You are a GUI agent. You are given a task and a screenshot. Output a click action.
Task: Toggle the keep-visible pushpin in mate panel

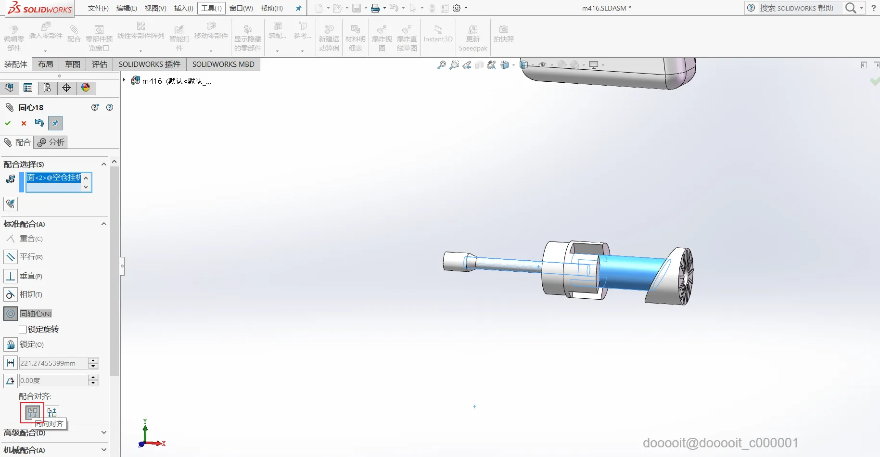55,123
